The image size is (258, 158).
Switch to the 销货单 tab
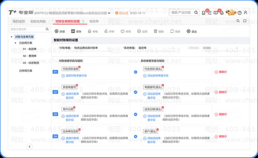[94, 21]
